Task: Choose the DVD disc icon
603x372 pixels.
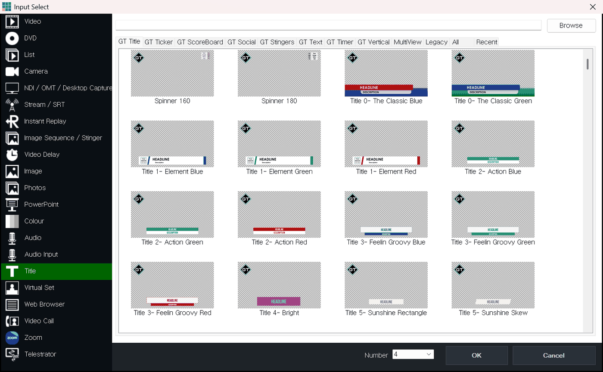Action: 12,38
